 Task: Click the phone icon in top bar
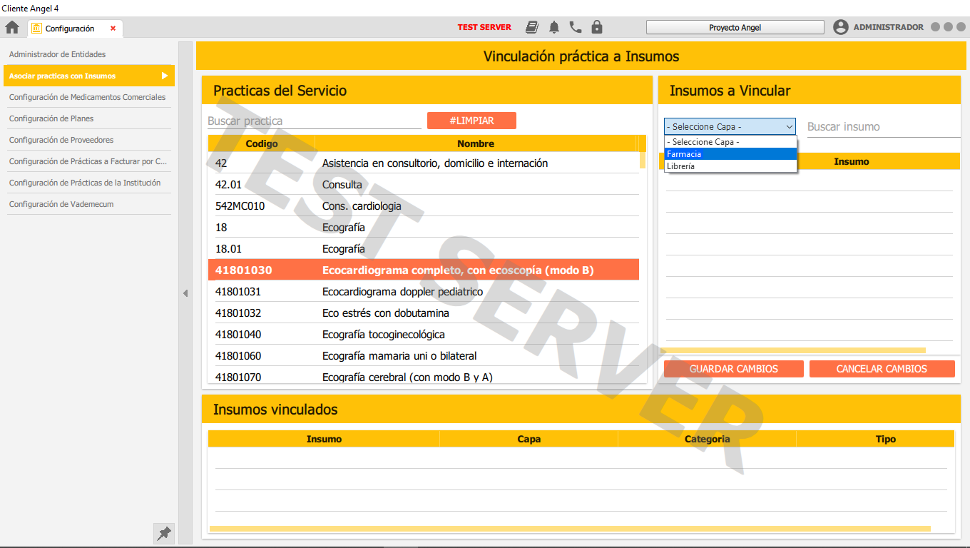pos(576,27)
